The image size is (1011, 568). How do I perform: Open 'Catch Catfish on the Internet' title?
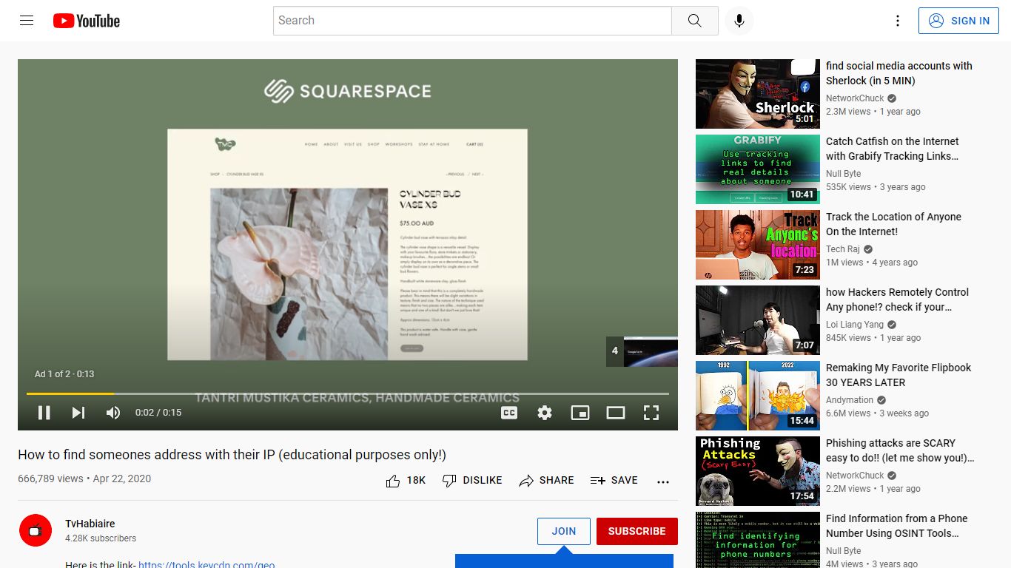[x=893, y=149]
